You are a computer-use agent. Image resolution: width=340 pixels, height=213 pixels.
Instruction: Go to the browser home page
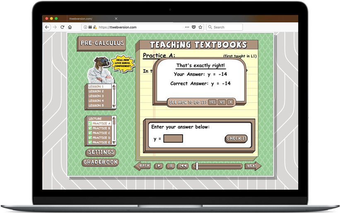[x=70, y=27]
